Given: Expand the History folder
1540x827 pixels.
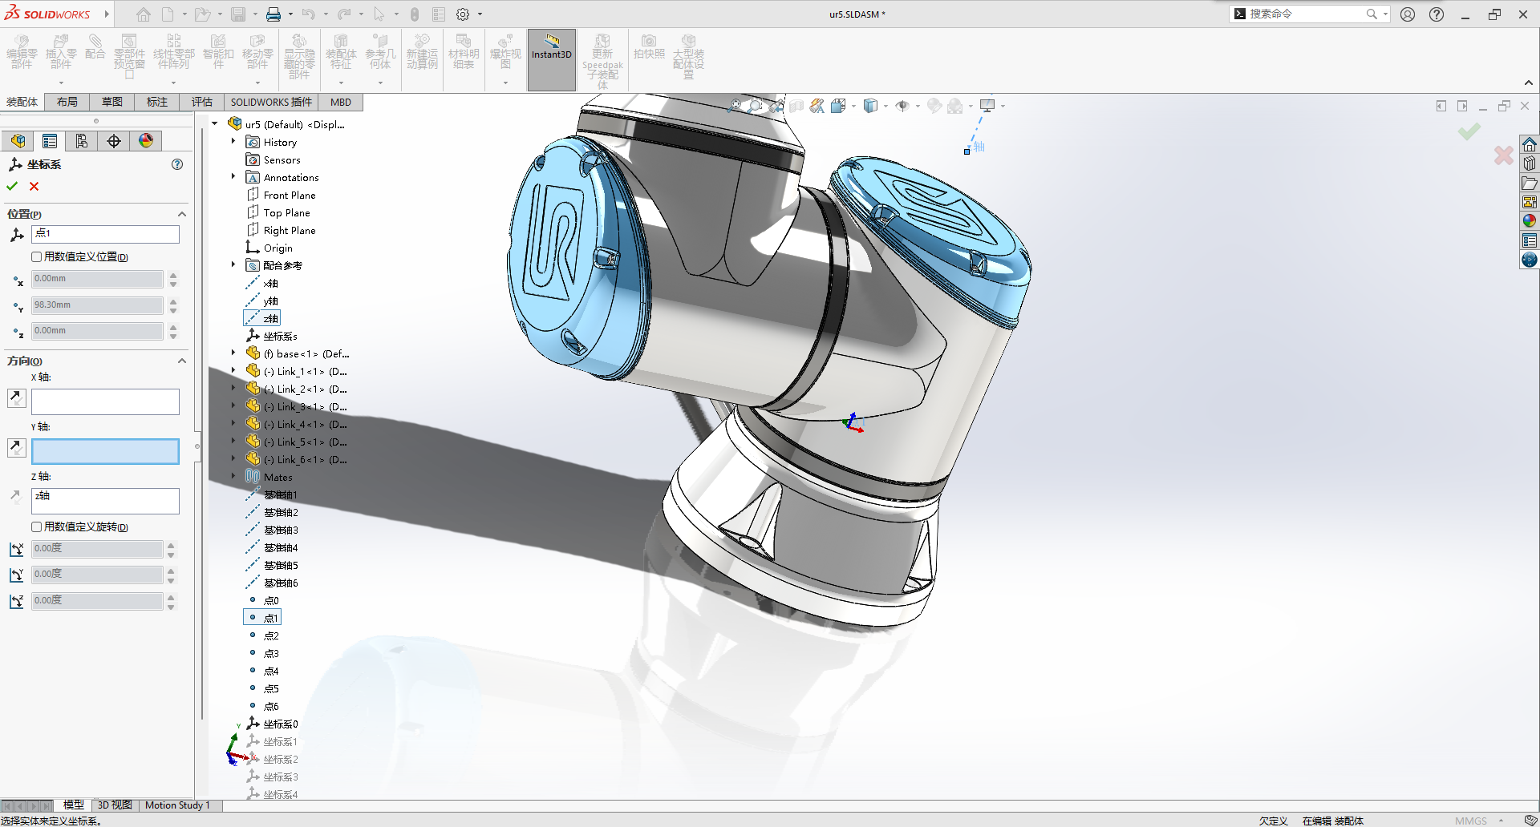Looking at the screenshot, I should [x=233, y=142].
